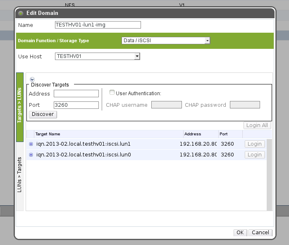
Task: Enable the User Authentication checkbox
Action: pyautogui.click(x=112, y=93)
